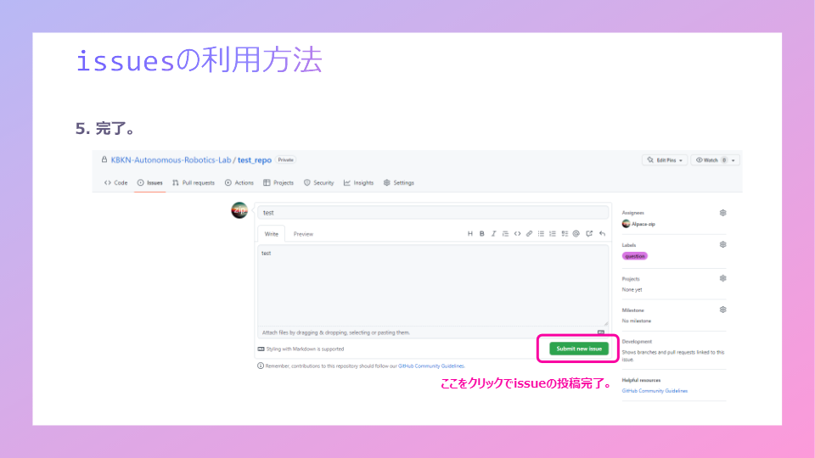The height and width of the screenshot is (458, 815).
Task: Open GitHub Community Guidelines link under editor
Action: pyautogui.click(x=431, y=366)
